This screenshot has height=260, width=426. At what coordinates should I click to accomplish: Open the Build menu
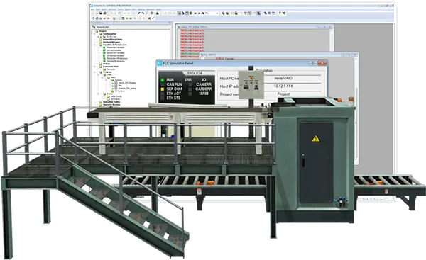click(x=128, y=9)
